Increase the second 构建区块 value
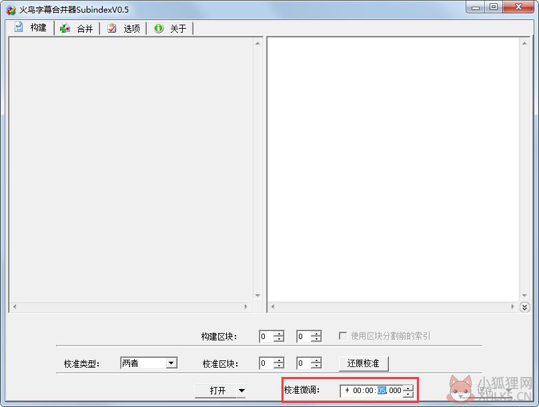539x407 pixels. pyautogui.click(x=316, y=333)
